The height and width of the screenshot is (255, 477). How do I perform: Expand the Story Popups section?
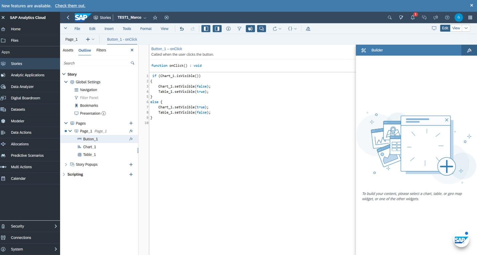(66, 164)
